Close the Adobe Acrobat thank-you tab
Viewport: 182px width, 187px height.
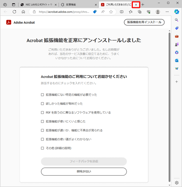[x=136, y=5]
